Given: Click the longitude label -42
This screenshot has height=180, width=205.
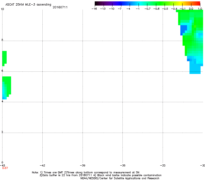Looking at the screenshot, I should [x=42, y=166].
